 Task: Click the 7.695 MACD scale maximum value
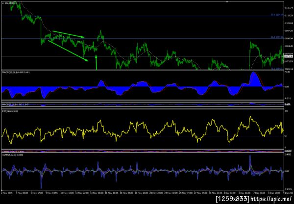pyautogui.click(x=288, y=72)
